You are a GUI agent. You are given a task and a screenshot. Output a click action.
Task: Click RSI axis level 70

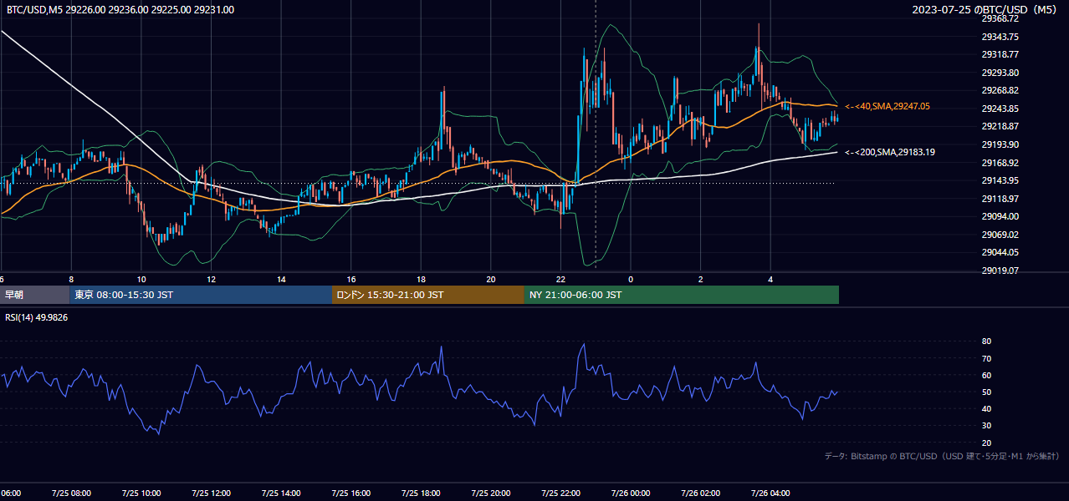pos(986,358)
